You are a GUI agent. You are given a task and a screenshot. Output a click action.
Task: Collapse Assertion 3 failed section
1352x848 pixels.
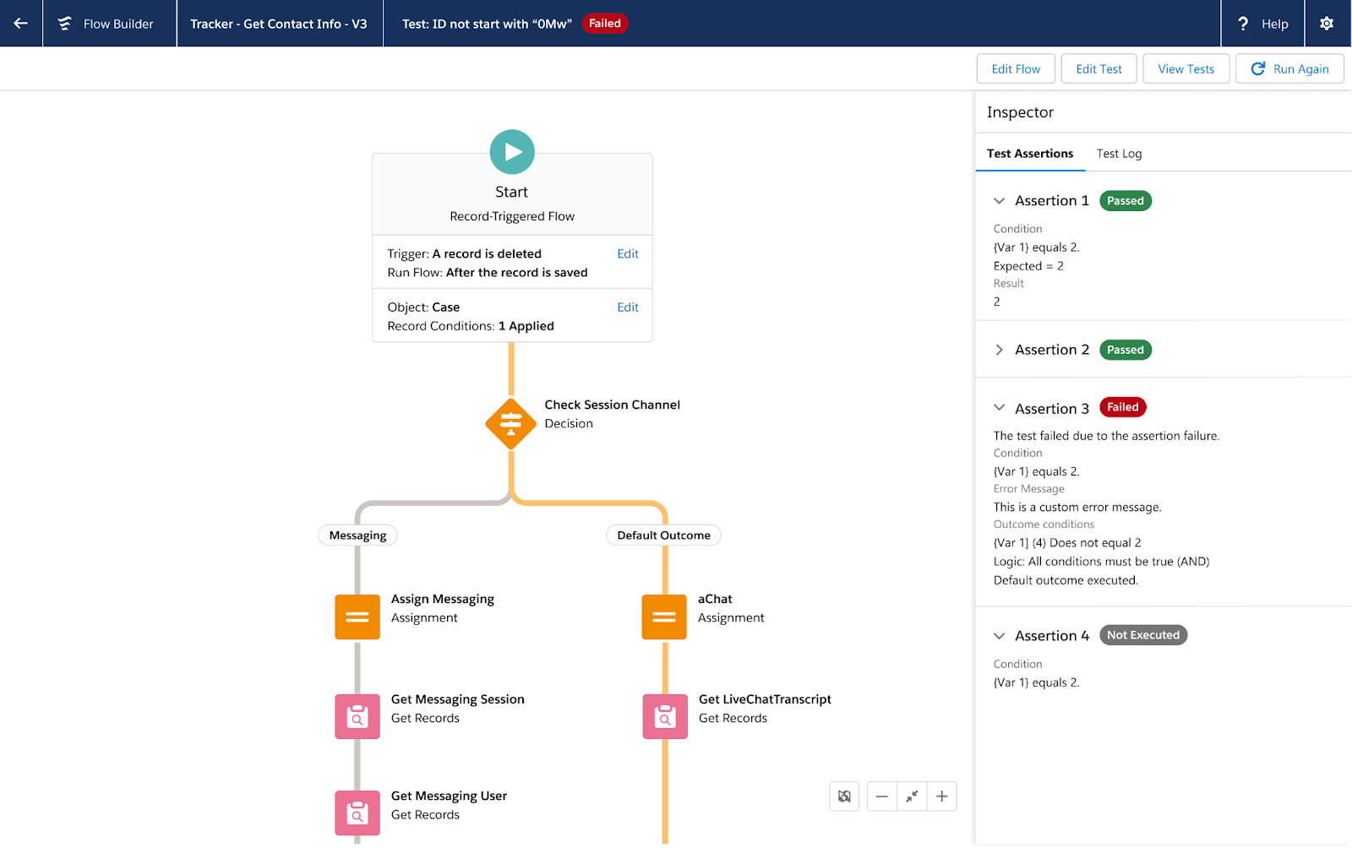1000,408
